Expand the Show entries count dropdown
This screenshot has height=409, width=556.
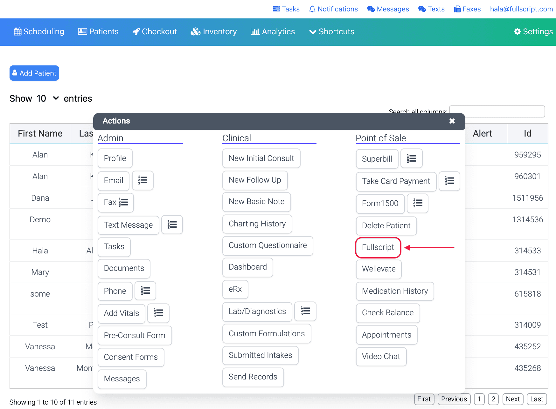click(x=47, y=98)
